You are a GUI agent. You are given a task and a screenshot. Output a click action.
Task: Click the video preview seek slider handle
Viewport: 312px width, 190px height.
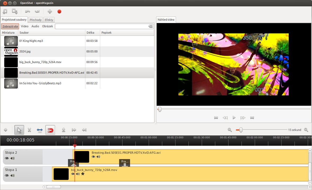pyautogui.click(x=160, y=109)
